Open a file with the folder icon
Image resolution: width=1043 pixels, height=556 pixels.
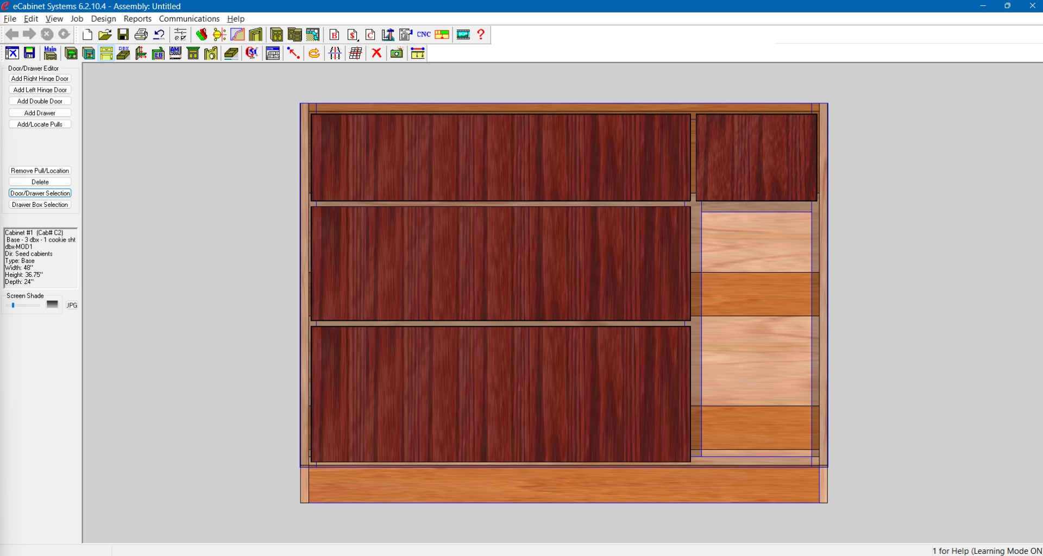(x=105, y=35)
